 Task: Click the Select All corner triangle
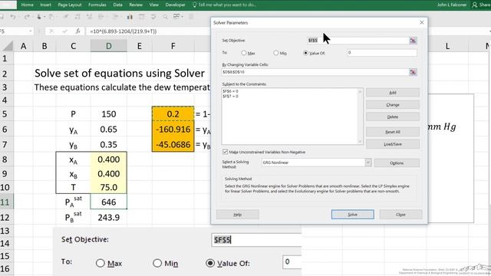point(8,46)
